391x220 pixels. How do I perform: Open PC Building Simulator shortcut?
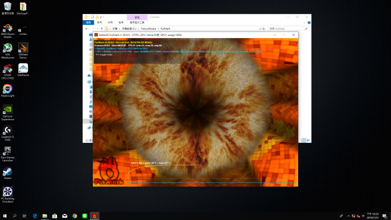pyautogui.click(x=8, y=195)
